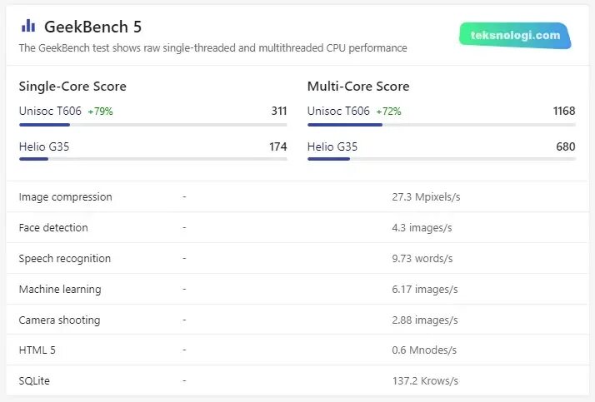Select Unisoc T606 under Single-Core Score
The height and width of the screenshot is (402, 595).
point(50,111)
